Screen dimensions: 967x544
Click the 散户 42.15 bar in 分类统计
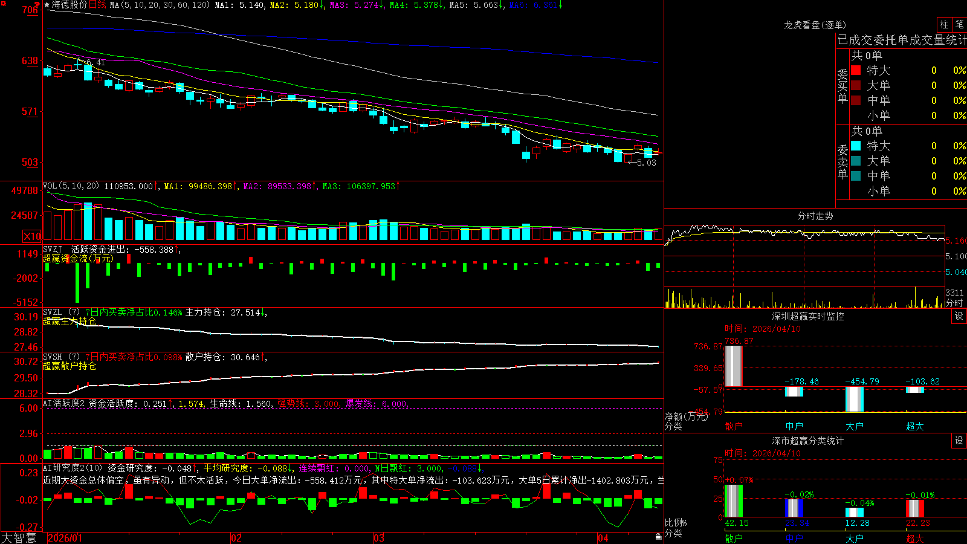(733, 501)
